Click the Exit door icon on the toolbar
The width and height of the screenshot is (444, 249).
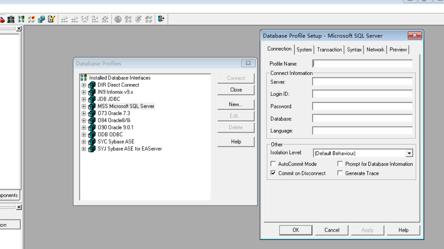coord(161,19)
